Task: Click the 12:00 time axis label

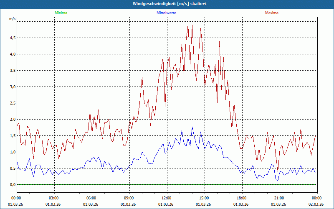Action: click(167, 198)
